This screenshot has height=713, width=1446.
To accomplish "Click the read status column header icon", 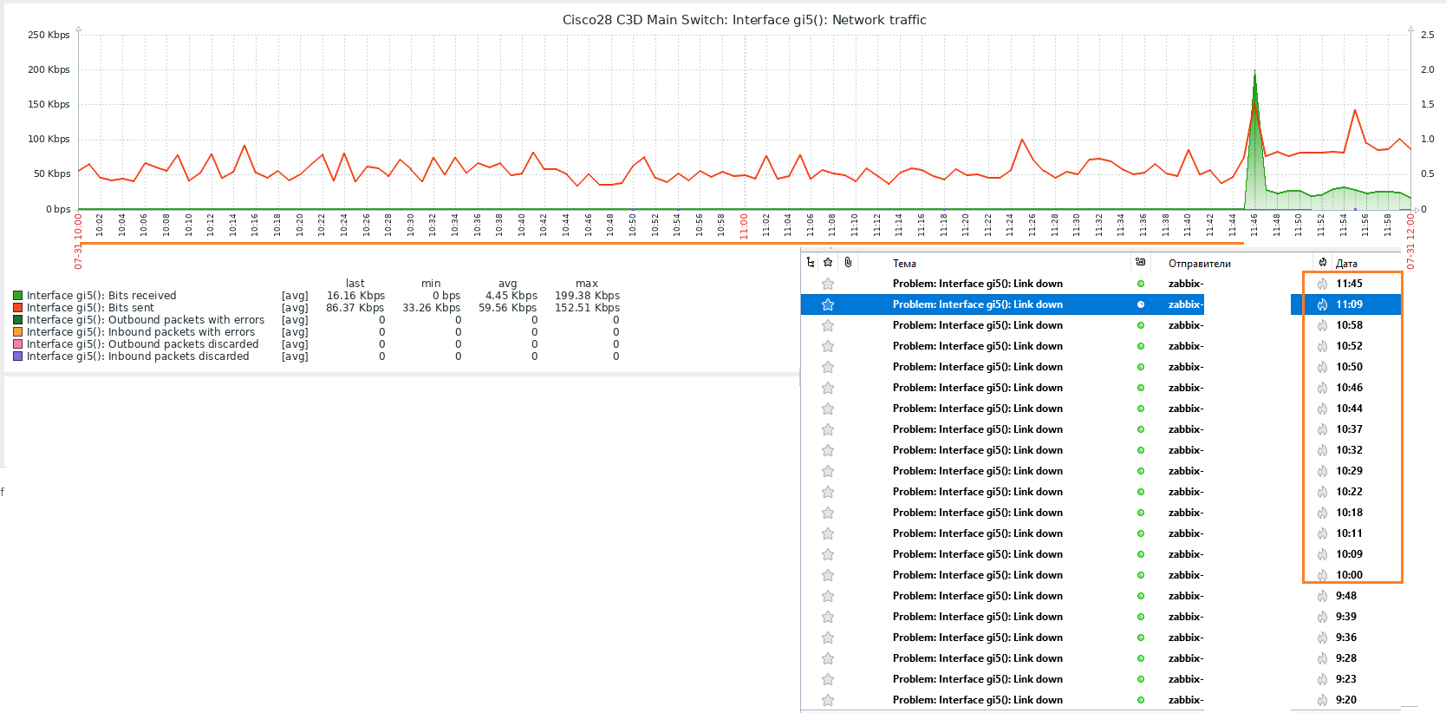I will click(1141, 262).
